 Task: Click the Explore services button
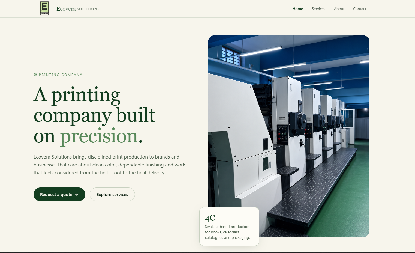(112, 194)
